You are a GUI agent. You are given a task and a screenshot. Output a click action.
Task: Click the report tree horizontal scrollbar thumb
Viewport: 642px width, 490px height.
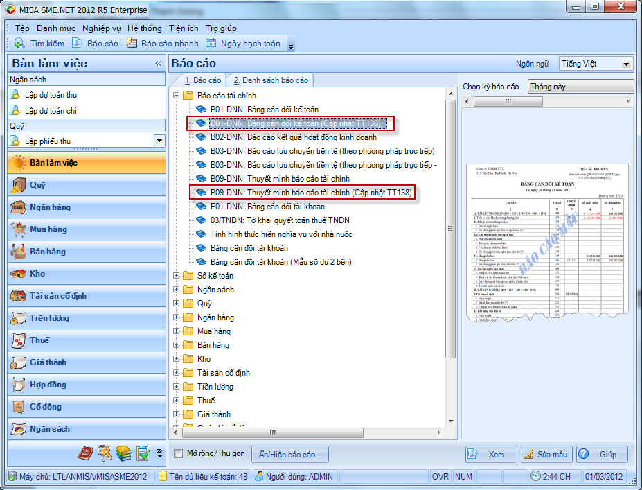(273, 432)
